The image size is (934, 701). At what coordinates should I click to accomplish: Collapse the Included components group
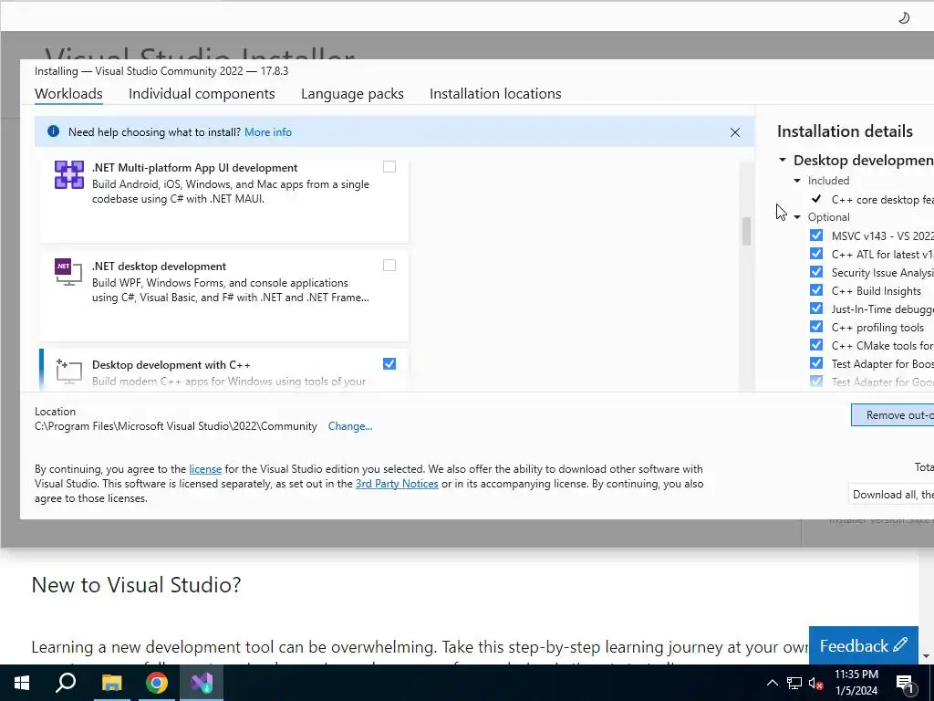[797, 181]
